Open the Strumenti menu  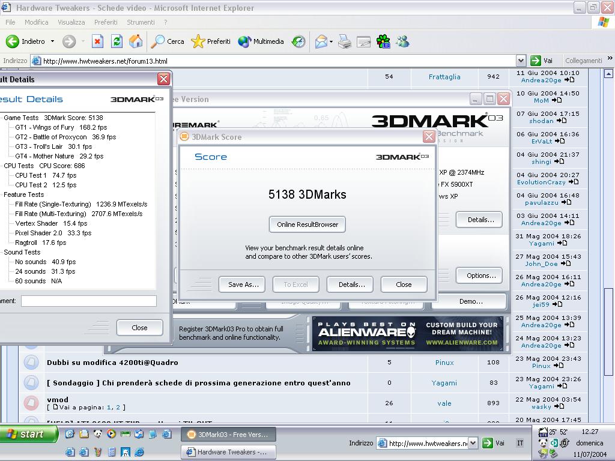coord(141,22)
